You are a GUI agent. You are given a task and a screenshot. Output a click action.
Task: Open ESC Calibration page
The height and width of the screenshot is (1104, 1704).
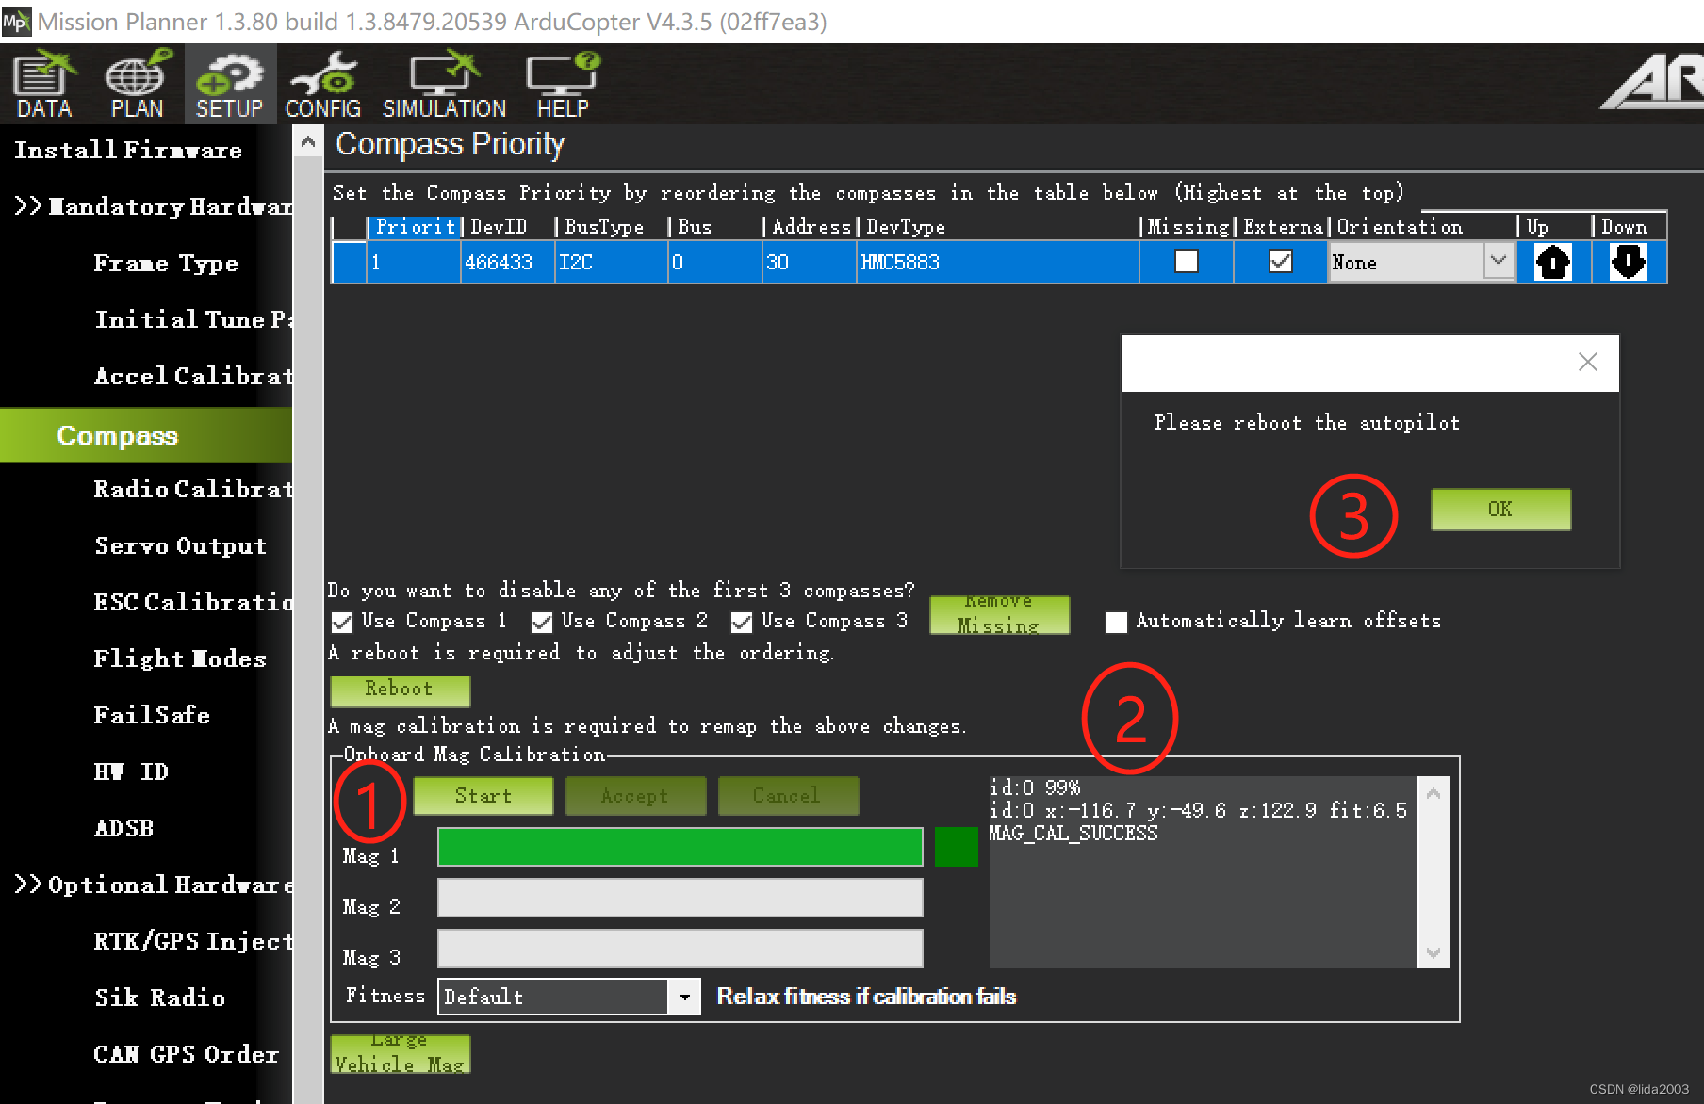(193, 602)
